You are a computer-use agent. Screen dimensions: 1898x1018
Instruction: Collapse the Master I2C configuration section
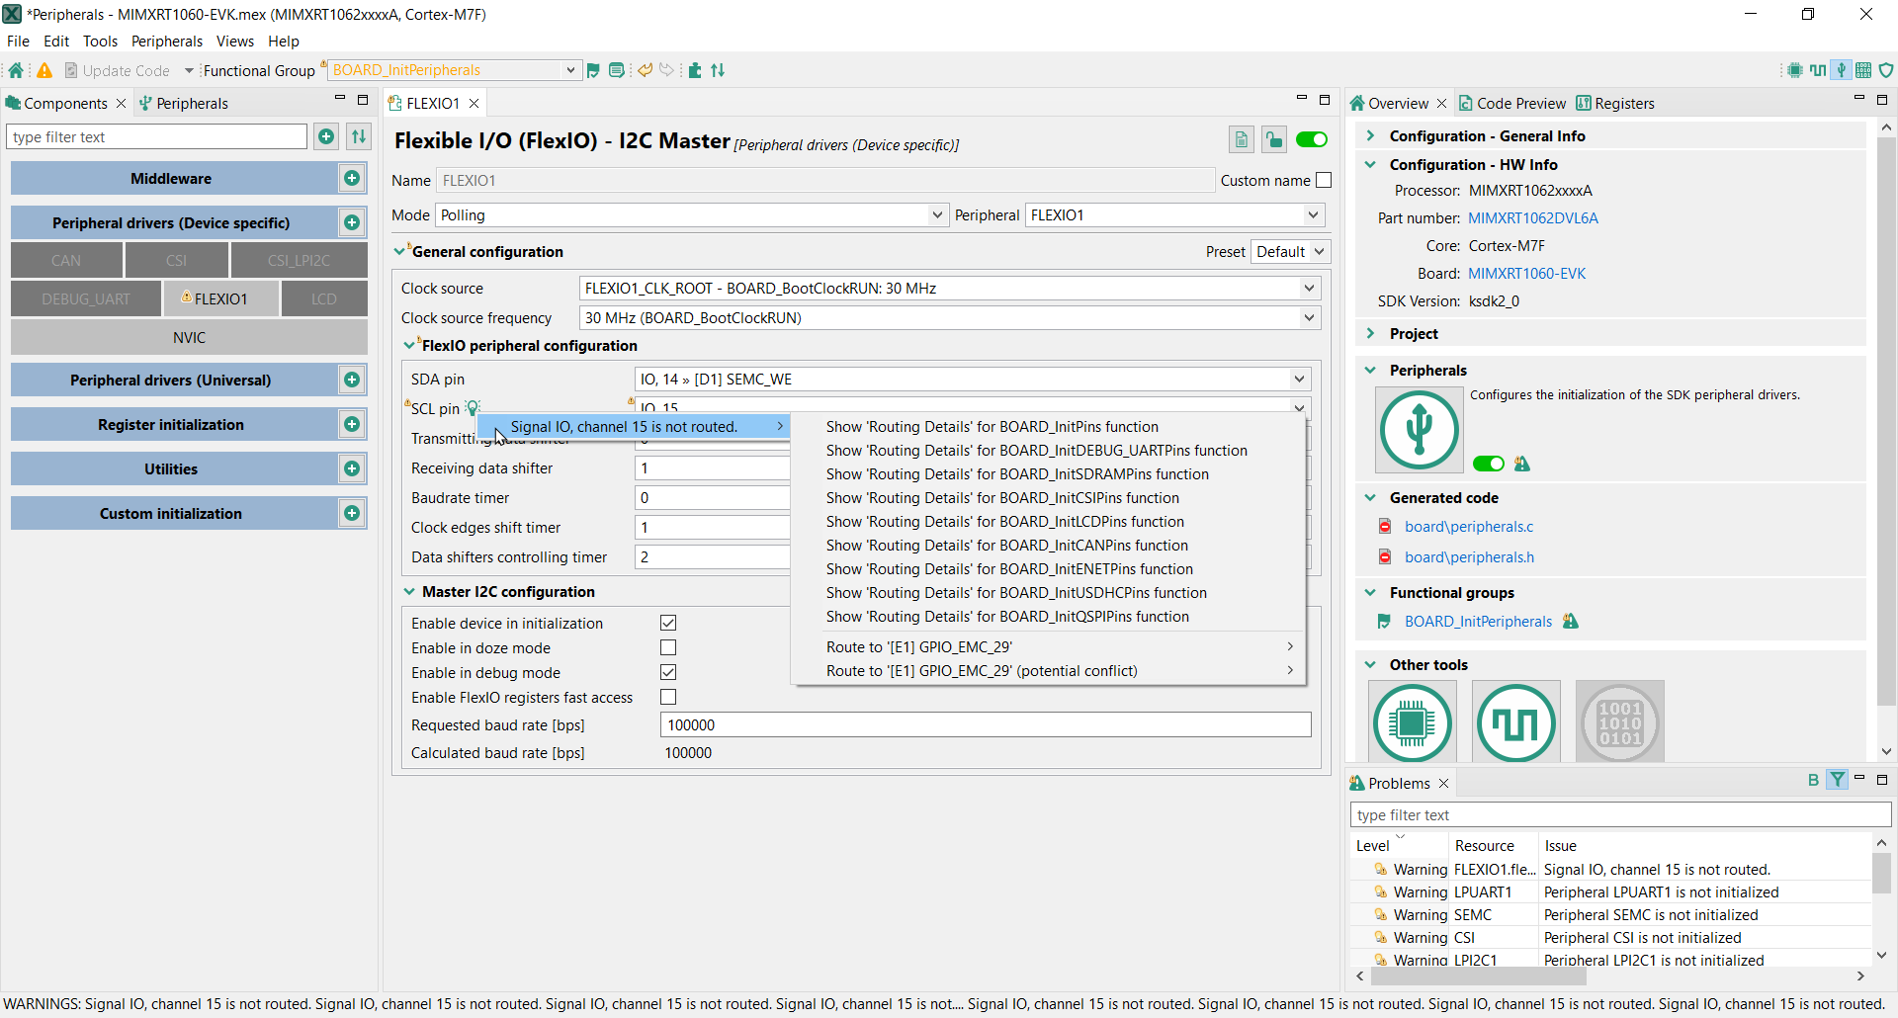(x=409, y=592)
